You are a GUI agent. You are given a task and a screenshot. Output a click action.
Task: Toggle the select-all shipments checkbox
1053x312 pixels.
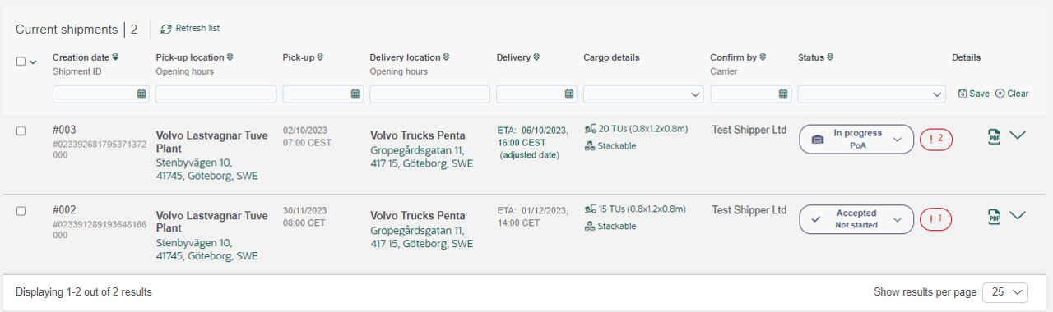(21, 62)
